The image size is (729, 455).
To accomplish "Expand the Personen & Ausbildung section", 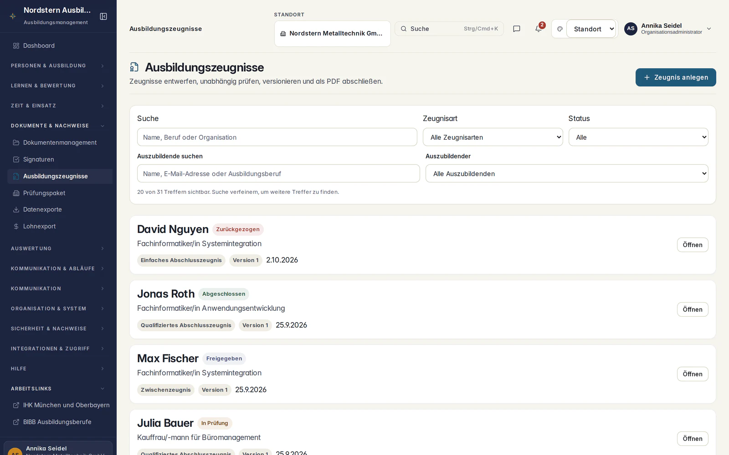I will click(x=58, y=66).
